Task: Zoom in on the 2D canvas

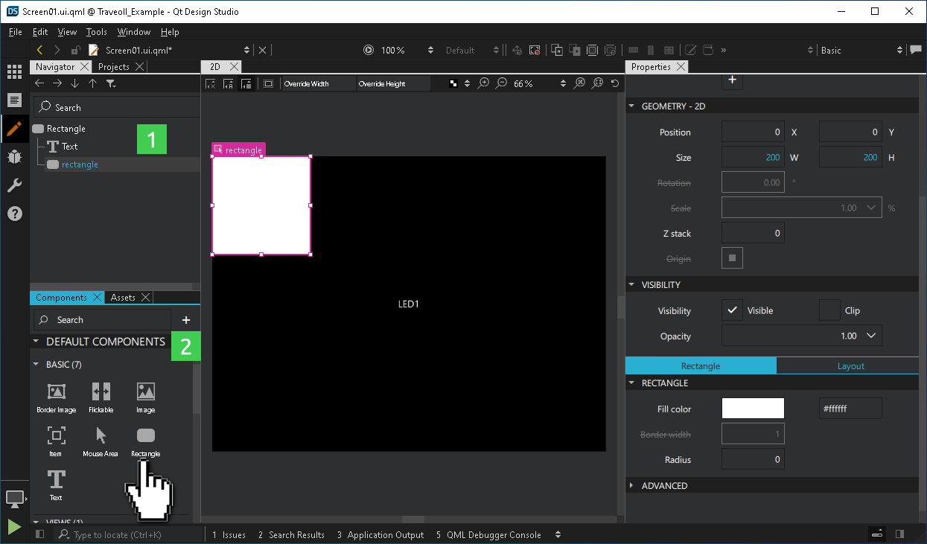Action: (x=483, y=83)
